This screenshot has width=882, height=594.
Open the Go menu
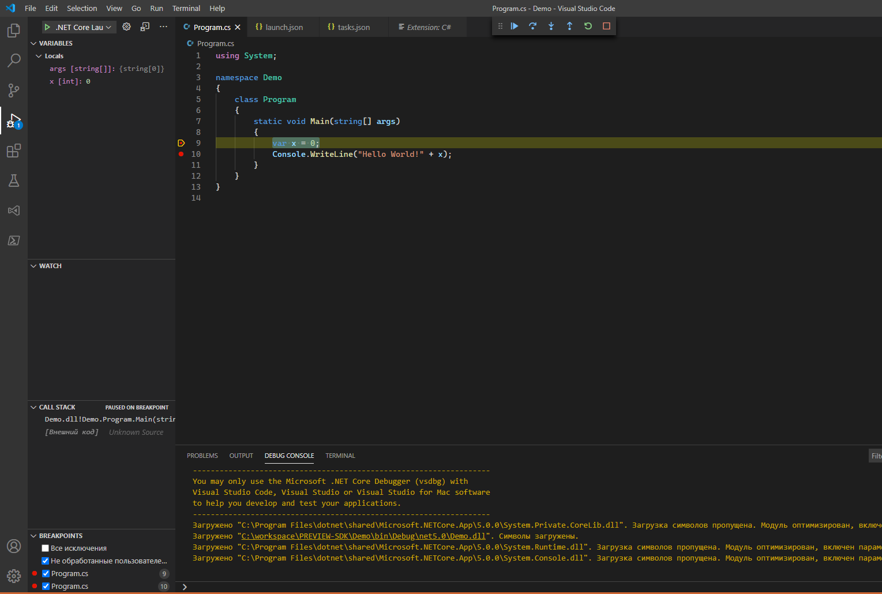coord(136,8)
